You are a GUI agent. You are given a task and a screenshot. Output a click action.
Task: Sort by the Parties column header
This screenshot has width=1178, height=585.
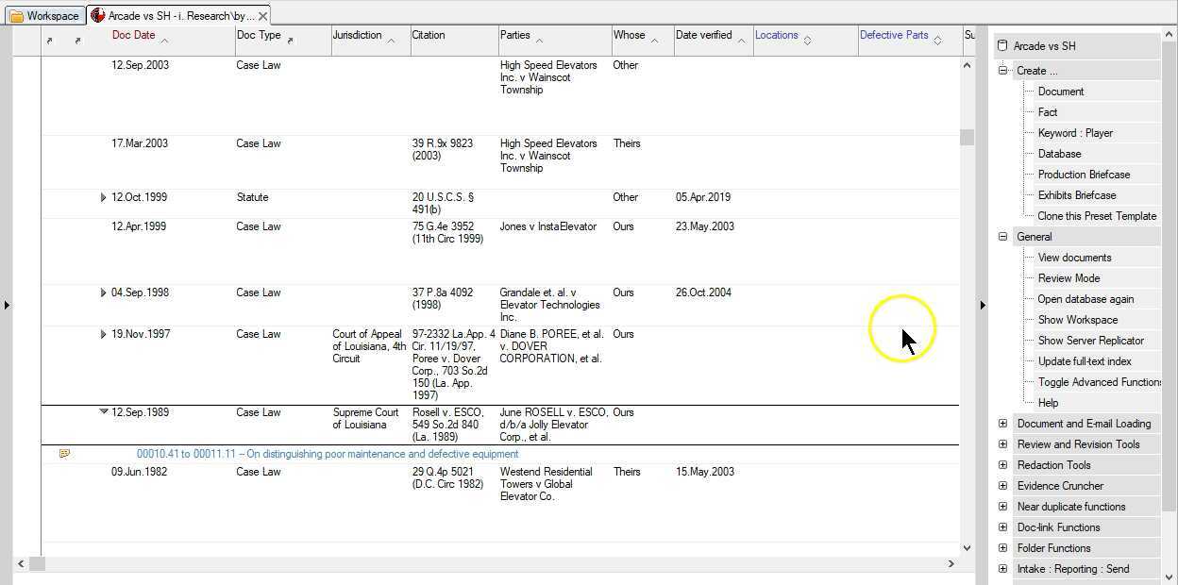[x=515, y=35]
